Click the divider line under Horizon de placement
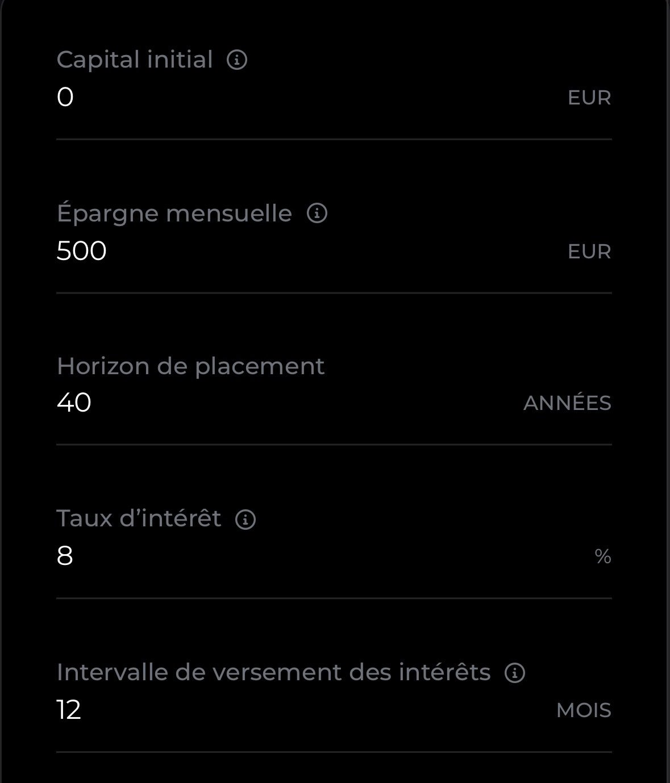 tap(334, 445)
